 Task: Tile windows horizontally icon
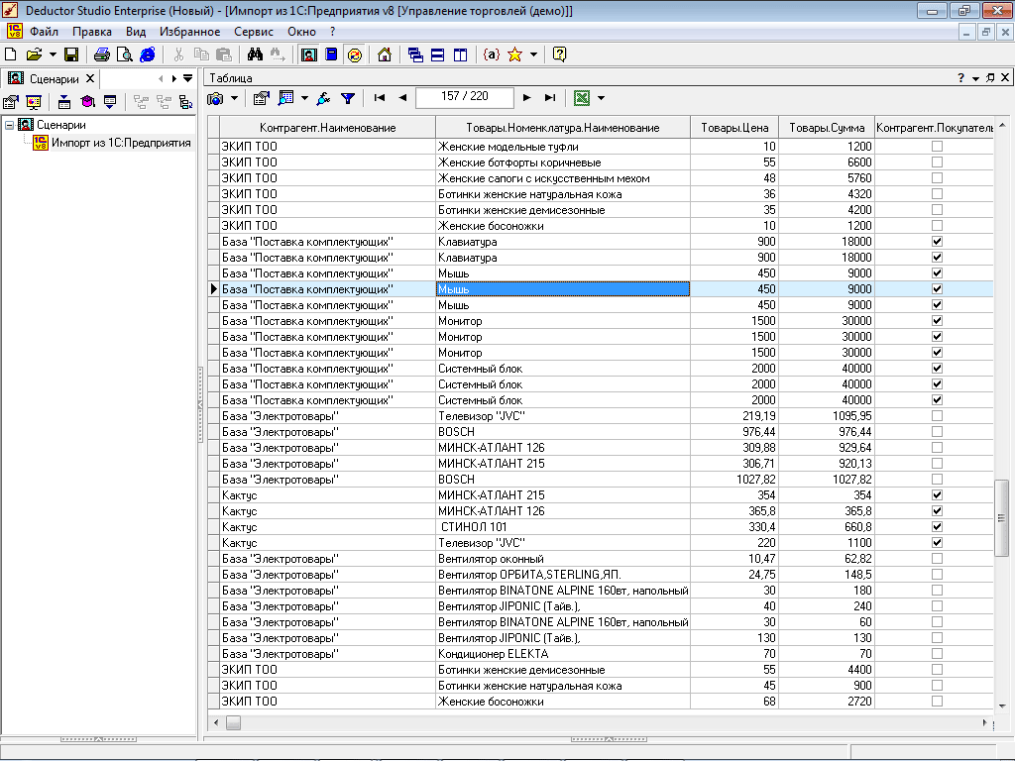(x=437, y=54)
